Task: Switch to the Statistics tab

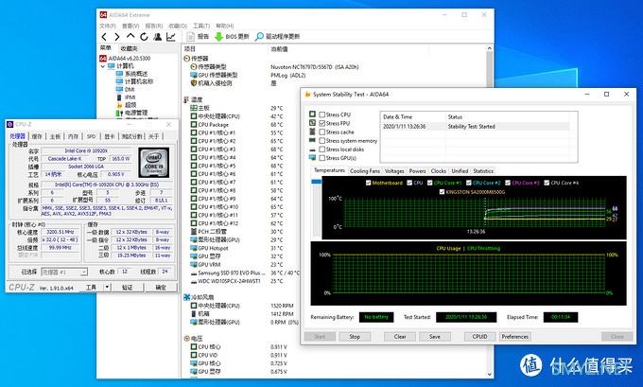Action: coord(483,171)
